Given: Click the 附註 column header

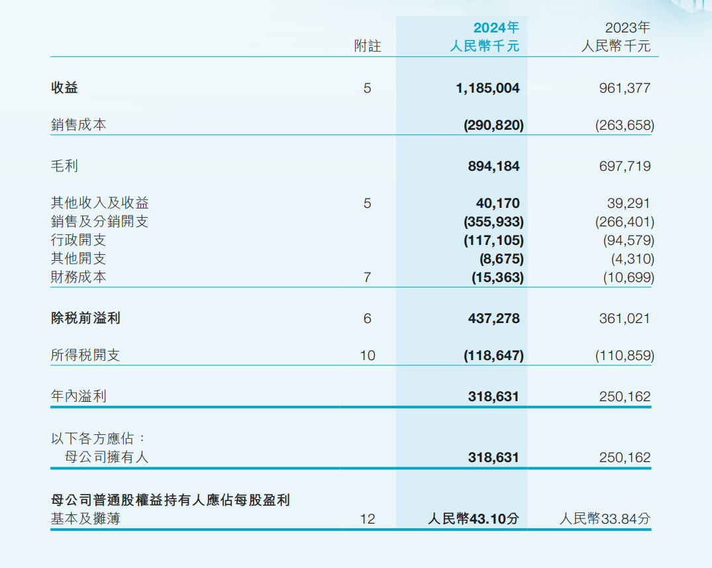Looking at the screenshot, I should tap(368, 46).
